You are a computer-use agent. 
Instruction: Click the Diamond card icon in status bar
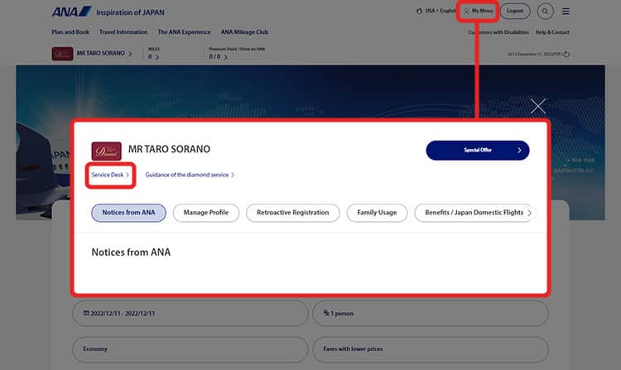61,54
